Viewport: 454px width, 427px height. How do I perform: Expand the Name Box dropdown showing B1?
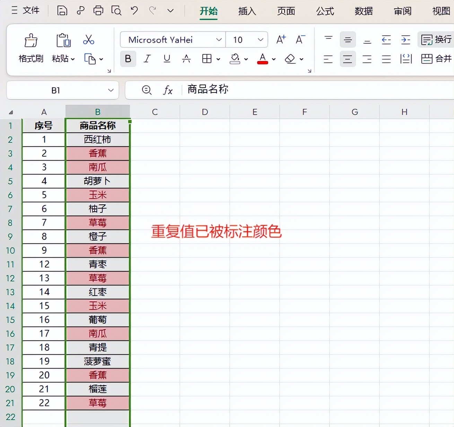[x=111, y=90]
